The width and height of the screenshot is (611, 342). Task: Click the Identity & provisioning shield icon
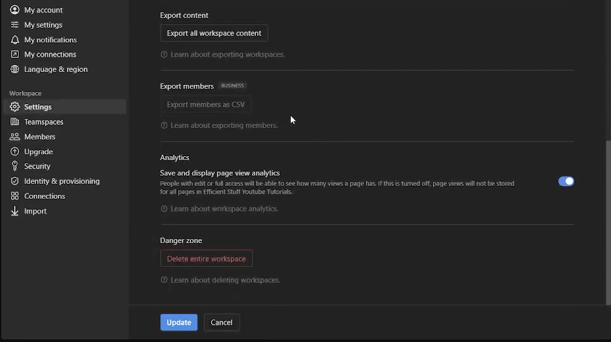(x=14, y=181)
